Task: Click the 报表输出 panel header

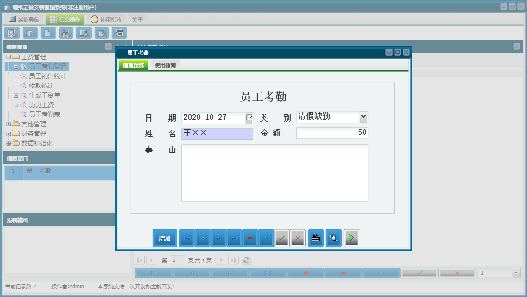Action: click(x=59, y=220)
